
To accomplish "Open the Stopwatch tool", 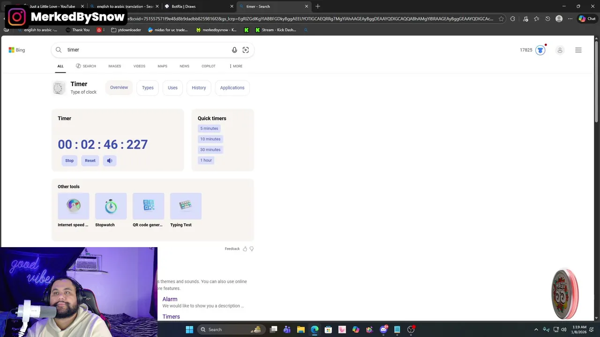I will 111,210.
